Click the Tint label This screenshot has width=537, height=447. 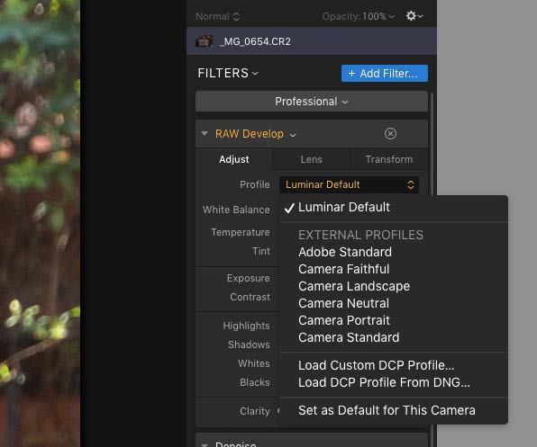261,251
